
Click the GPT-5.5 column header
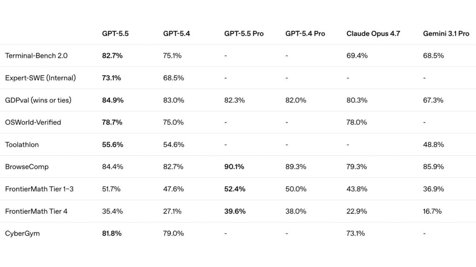[115, 34]
